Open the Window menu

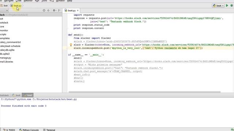60,1
